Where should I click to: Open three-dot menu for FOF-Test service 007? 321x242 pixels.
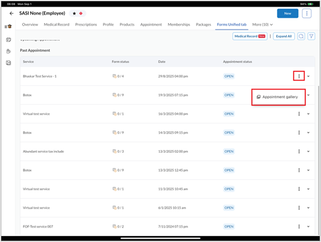(299, 227)
